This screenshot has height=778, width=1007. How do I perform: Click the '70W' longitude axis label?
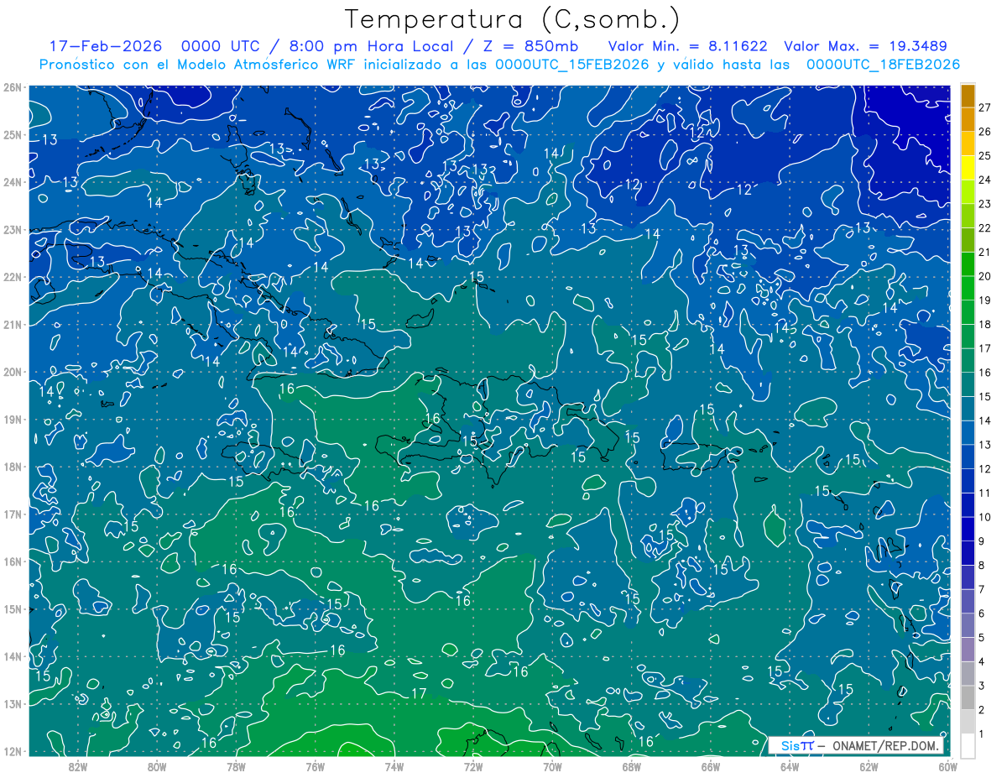(x=552, y=766)
